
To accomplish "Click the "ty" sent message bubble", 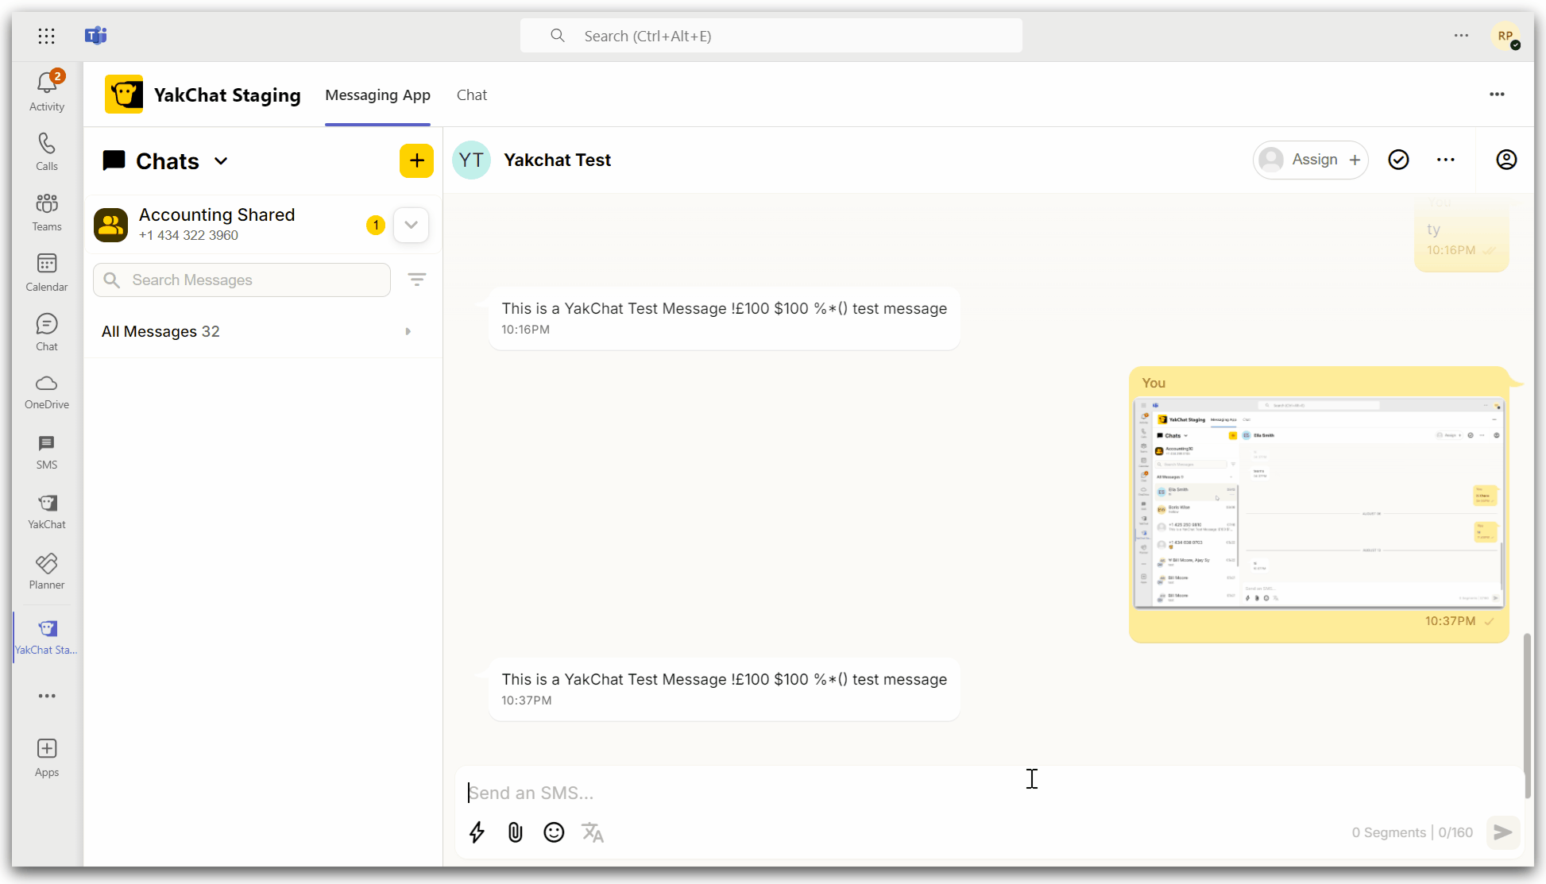I will [x=1461, y=237].
